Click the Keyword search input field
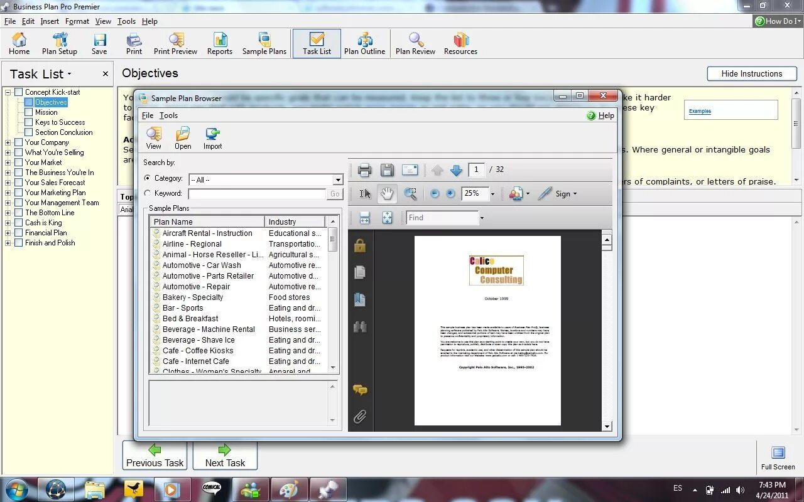804x502 pixels. click(257, 194)
